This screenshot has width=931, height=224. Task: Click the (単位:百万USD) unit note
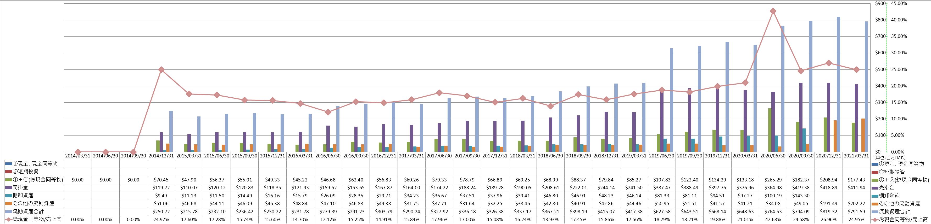[x=890, y=158]
